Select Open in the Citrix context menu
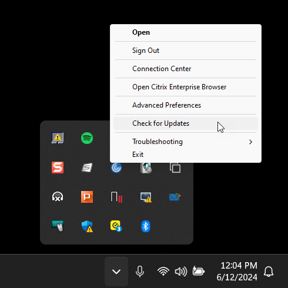 [x=186, y=32]
